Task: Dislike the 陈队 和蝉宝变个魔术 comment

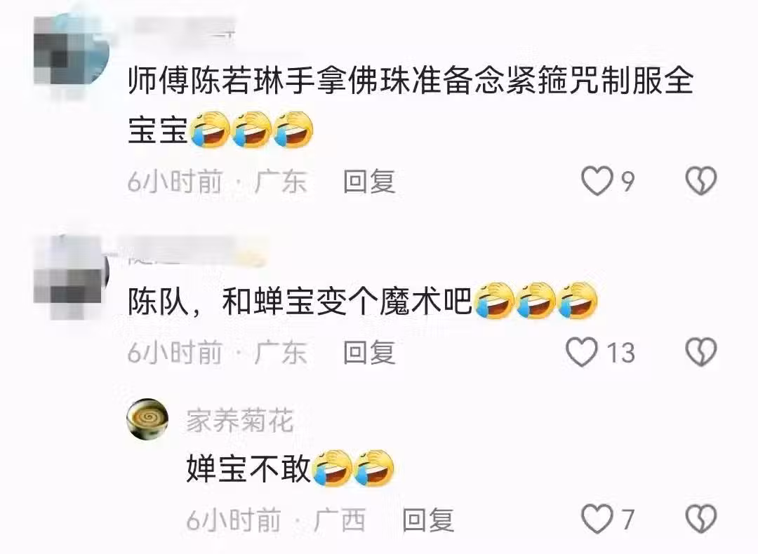Action: [x=701, y=352]
